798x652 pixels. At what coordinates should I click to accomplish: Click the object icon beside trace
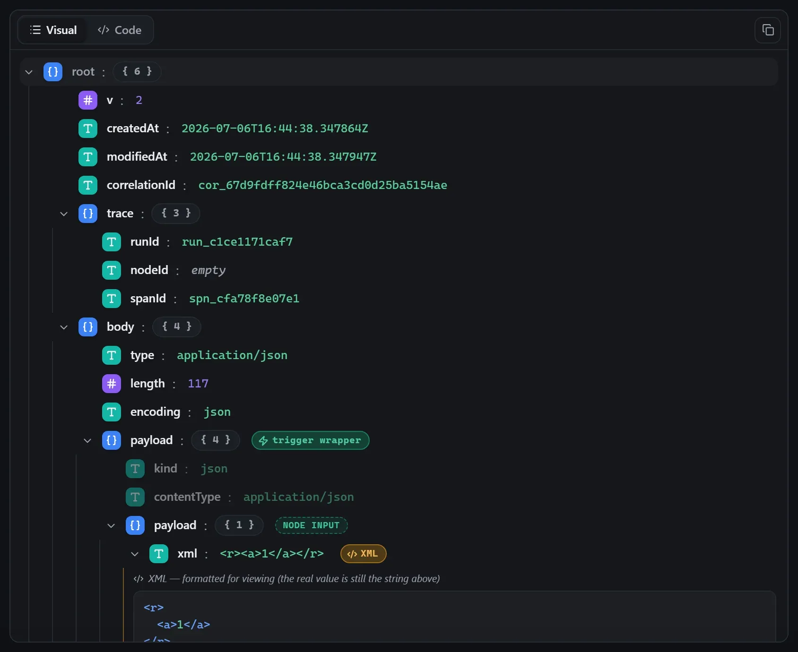[x=88, y=214]
